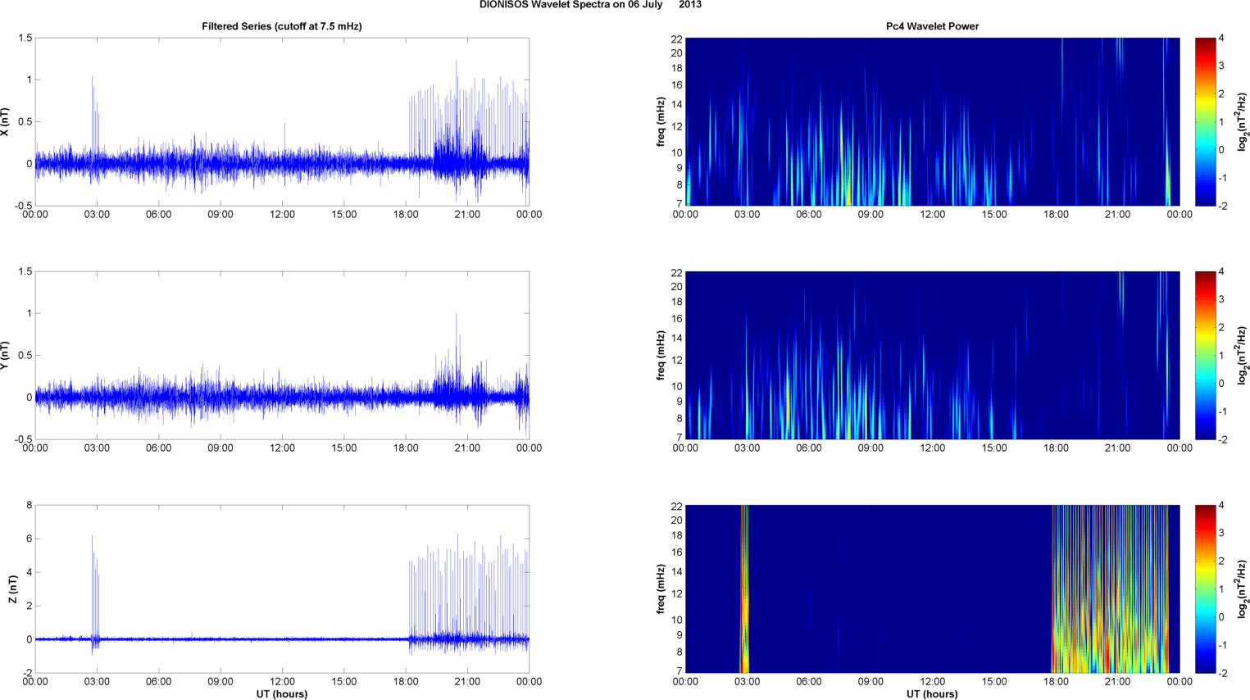Click the middle Pc4 wavelet spectrogram for Y
The width and height of the screenshot is (1250, 700).
click(932, 356)
